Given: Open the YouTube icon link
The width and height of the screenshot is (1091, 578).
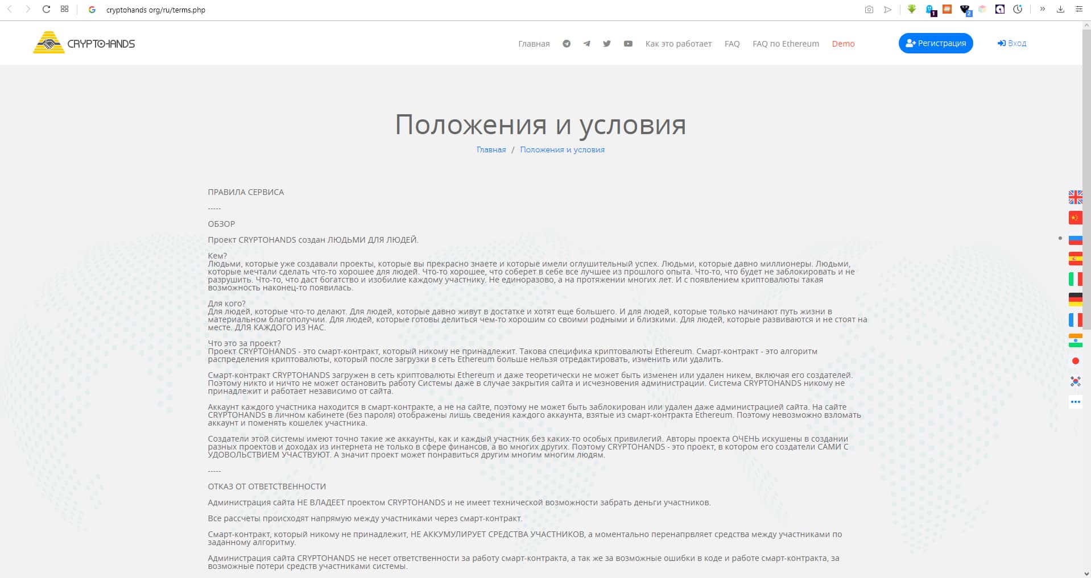Looking at the screenshot, I should [x=628, y=44].
